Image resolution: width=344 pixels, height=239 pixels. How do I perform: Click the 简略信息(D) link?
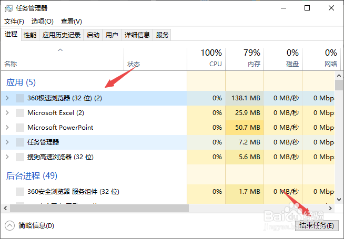point(36,226)
